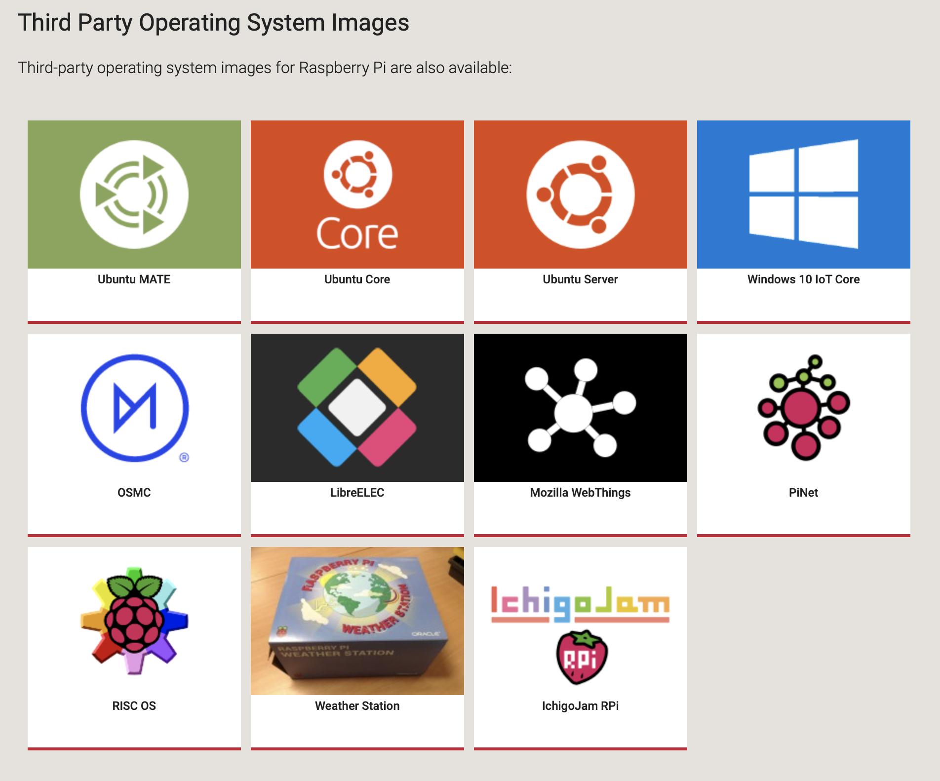Select the Ubuntu Core logo image
This screenshot has height=781, width=940.
[357, 195]
